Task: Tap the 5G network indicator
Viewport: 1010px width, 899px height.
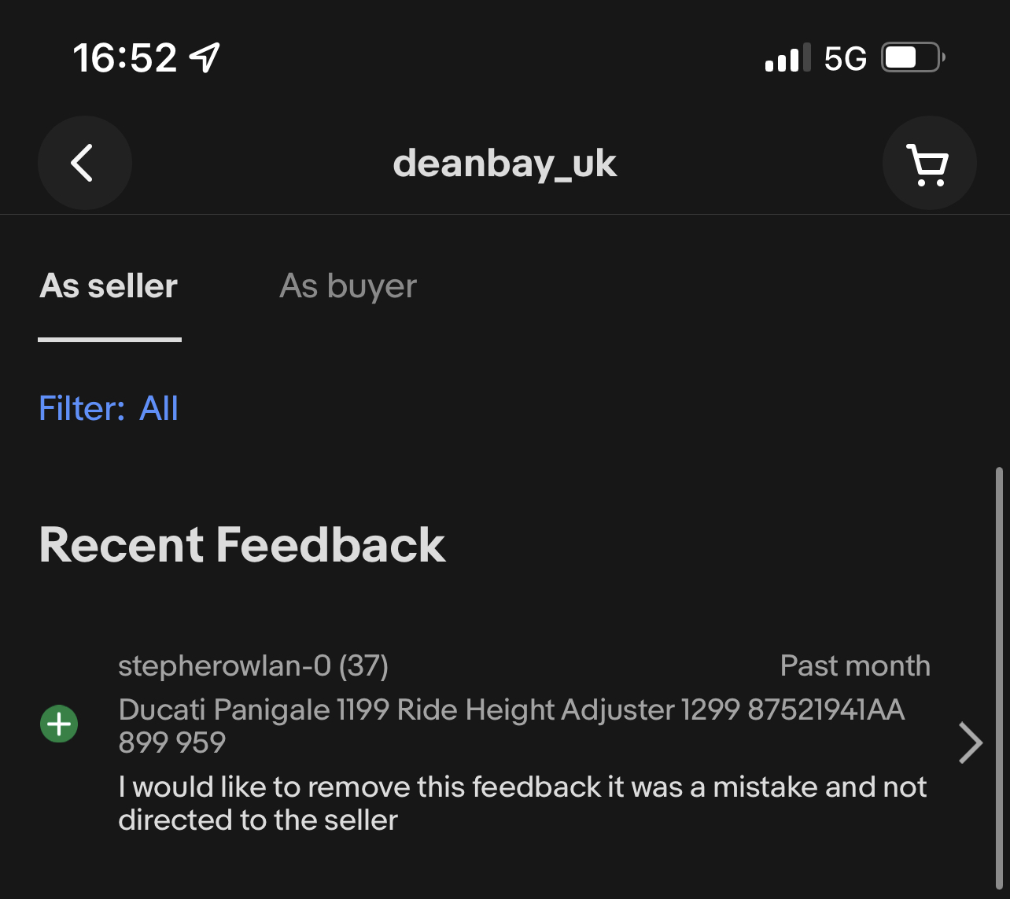Action: (x=846, y=58)
